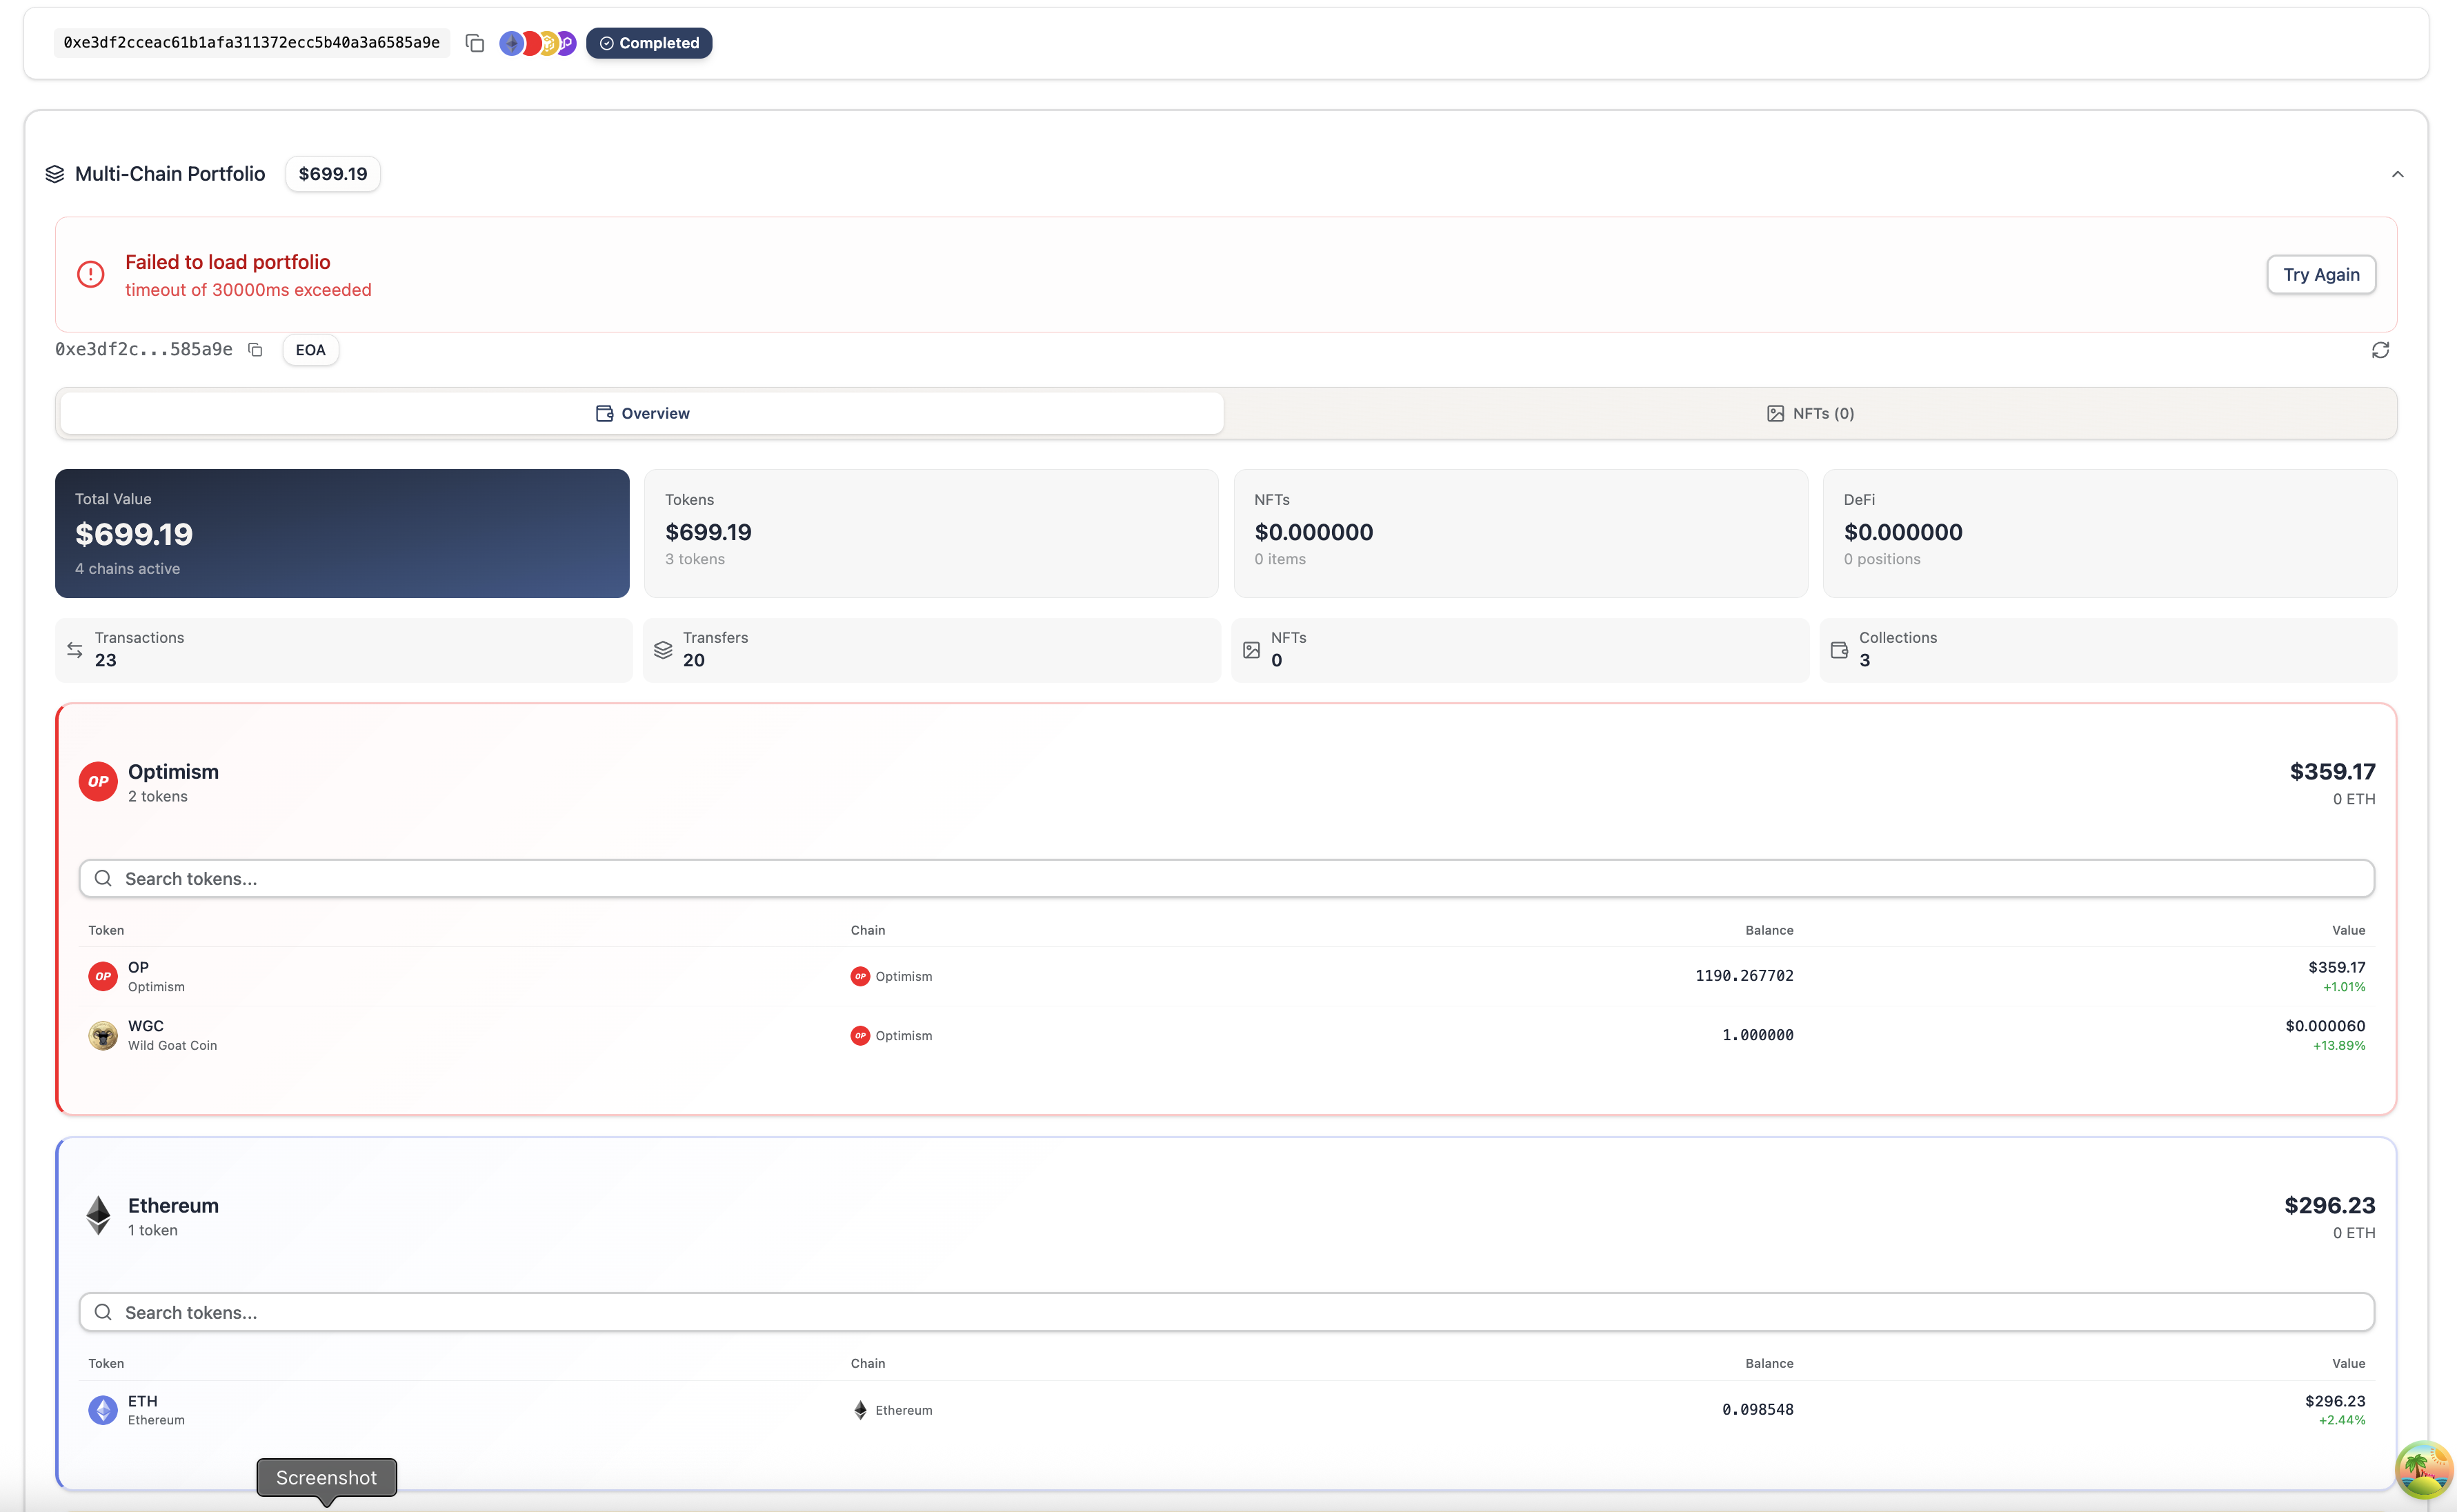This screenshot has width=2457, height=1512.
Task: Copy the full transaction hash
Action: click(x=475, y=43)
